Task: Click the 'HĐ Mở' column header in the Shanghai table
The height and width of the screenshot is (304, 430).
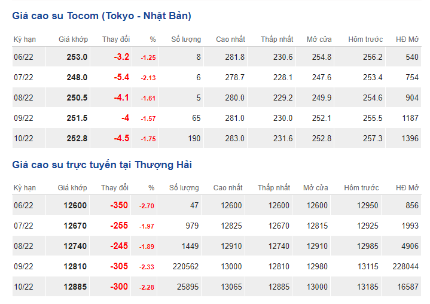Action: click(x=407, y=188)
